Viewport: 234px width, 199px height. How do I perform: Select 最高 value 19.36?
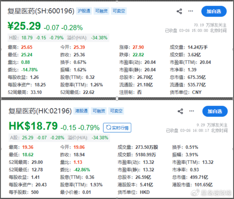(x=28, y=147)
